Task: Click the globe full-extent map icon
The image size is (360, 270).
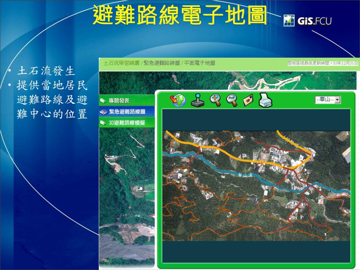Action: pos(178,100)
